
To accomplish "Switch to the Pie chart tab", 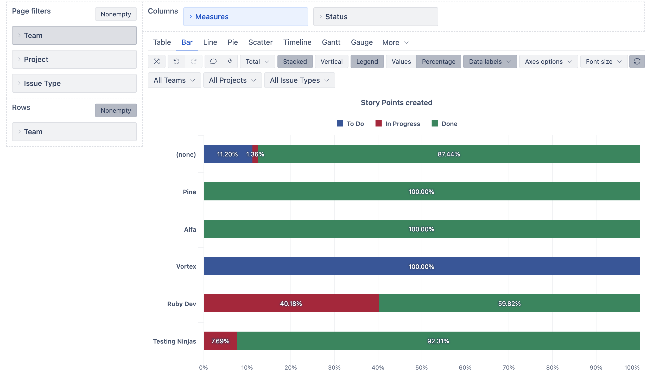I will [232, 42].
